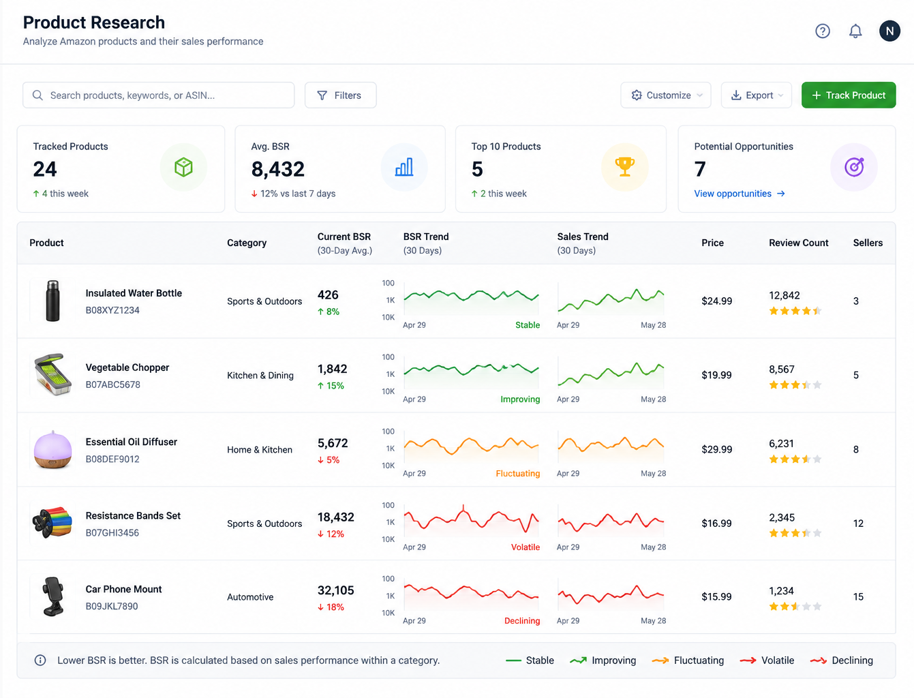Click the Top 10 Products trophy icon
The image size is (914, 698).
(624, 167)
